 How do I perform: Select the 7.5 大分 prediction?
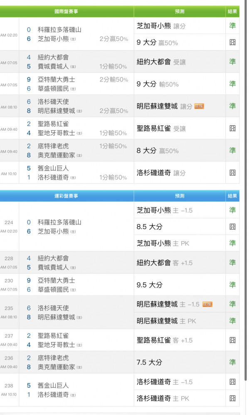coord(149,362)
